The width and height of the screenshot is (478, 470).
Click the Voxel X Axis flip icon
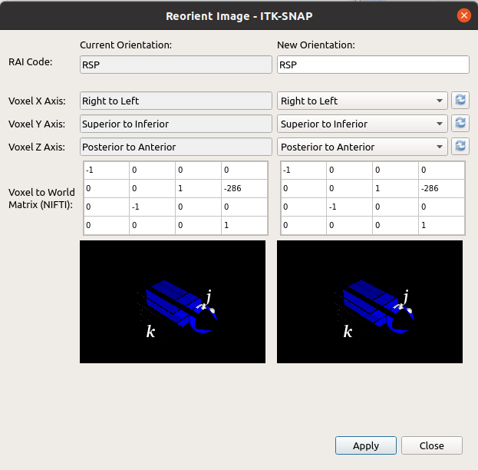tap(460, 101)
